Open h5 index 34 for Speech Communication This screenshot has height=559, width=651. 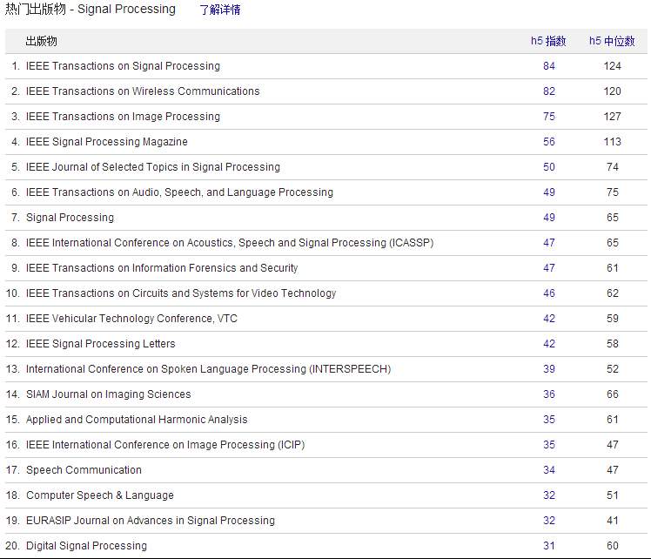click(x=549, y=470)
